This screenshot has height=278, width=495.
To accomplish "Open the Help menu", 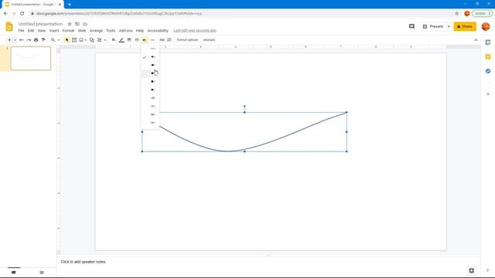I will pos(140,31).
